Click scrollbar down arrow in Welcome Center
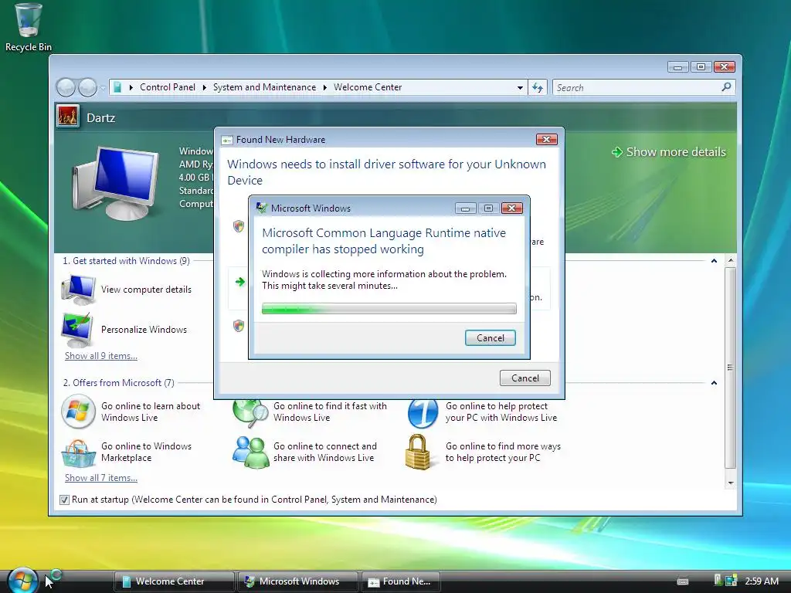This screenshot has width=791, height=593. tap(731, 483)
